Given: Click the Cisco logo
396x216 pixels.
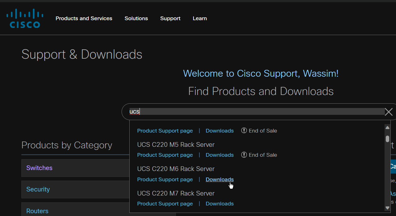Looking at the screenshot, I should [25, 18].
